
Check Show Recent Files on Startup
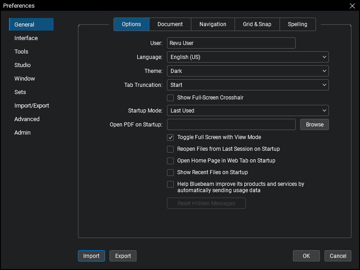pos(171,172)
